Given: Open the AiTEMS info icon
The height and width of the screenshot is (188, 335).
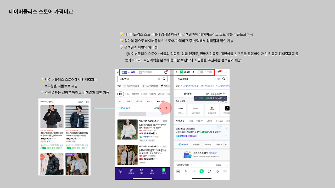Looking at the screenshot, I should 226,102.
